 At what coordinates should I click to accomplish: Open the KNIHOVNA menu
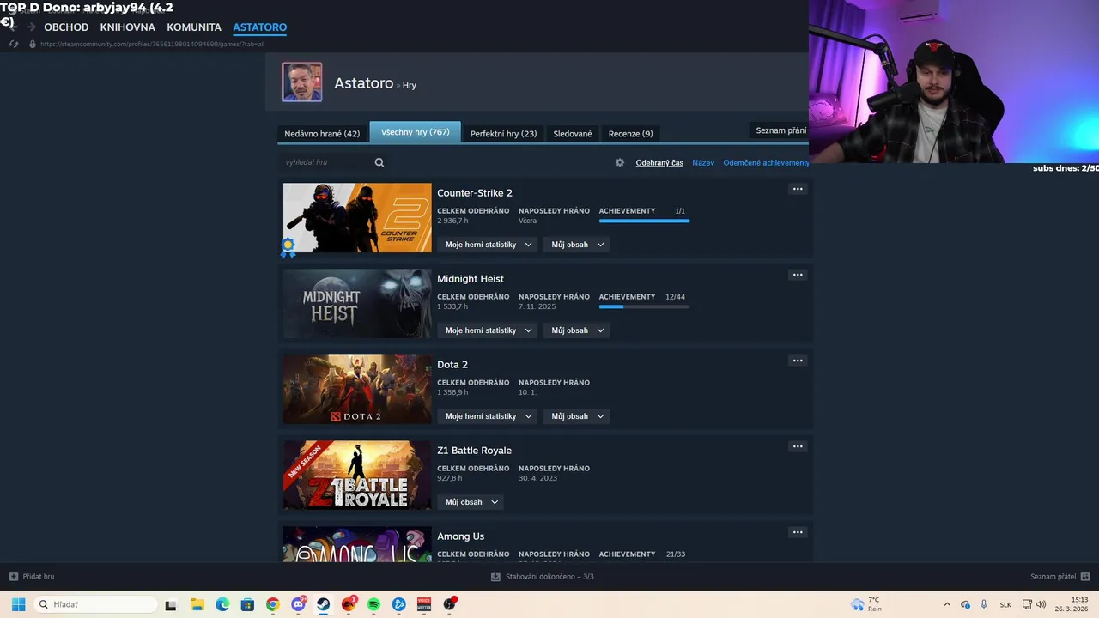pyautogui.click(x=127, y=27)
